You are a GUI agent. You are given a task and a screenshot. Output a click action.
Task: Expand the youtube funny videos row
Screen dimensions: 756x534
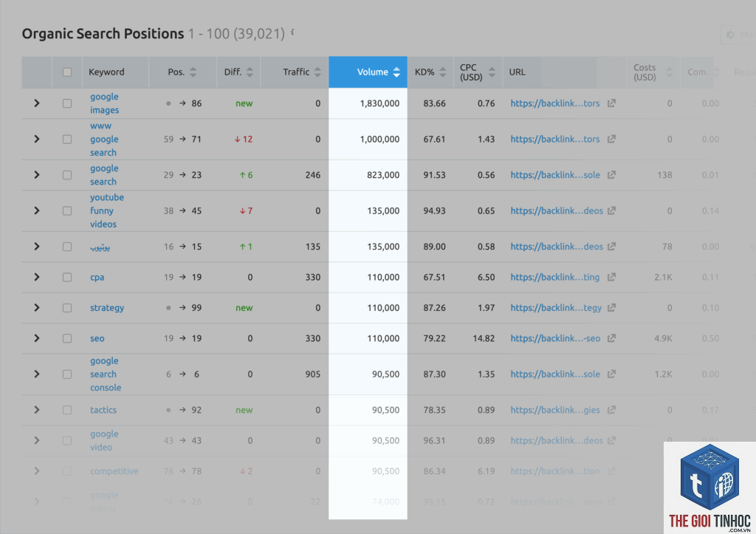tap(37, 210)
